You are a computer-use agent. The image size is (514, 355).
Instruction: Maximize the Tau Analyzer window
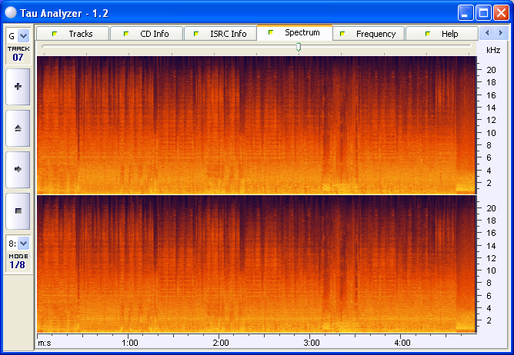(483, 12)
